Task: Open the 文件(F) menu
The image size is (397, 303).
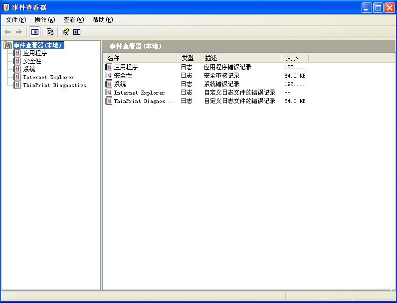Action: point(15,20)
